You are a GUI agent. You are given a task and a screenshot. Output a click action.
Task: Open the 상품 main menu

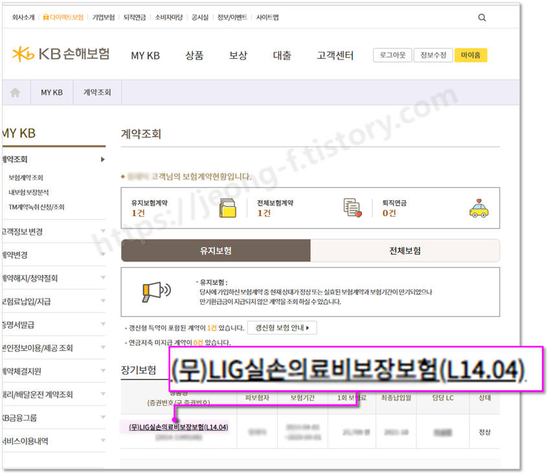(194, 55)
